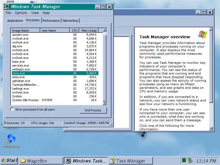Click the Commit Charge status field
Screen dimensions: 220x165
tap(88, 123)
